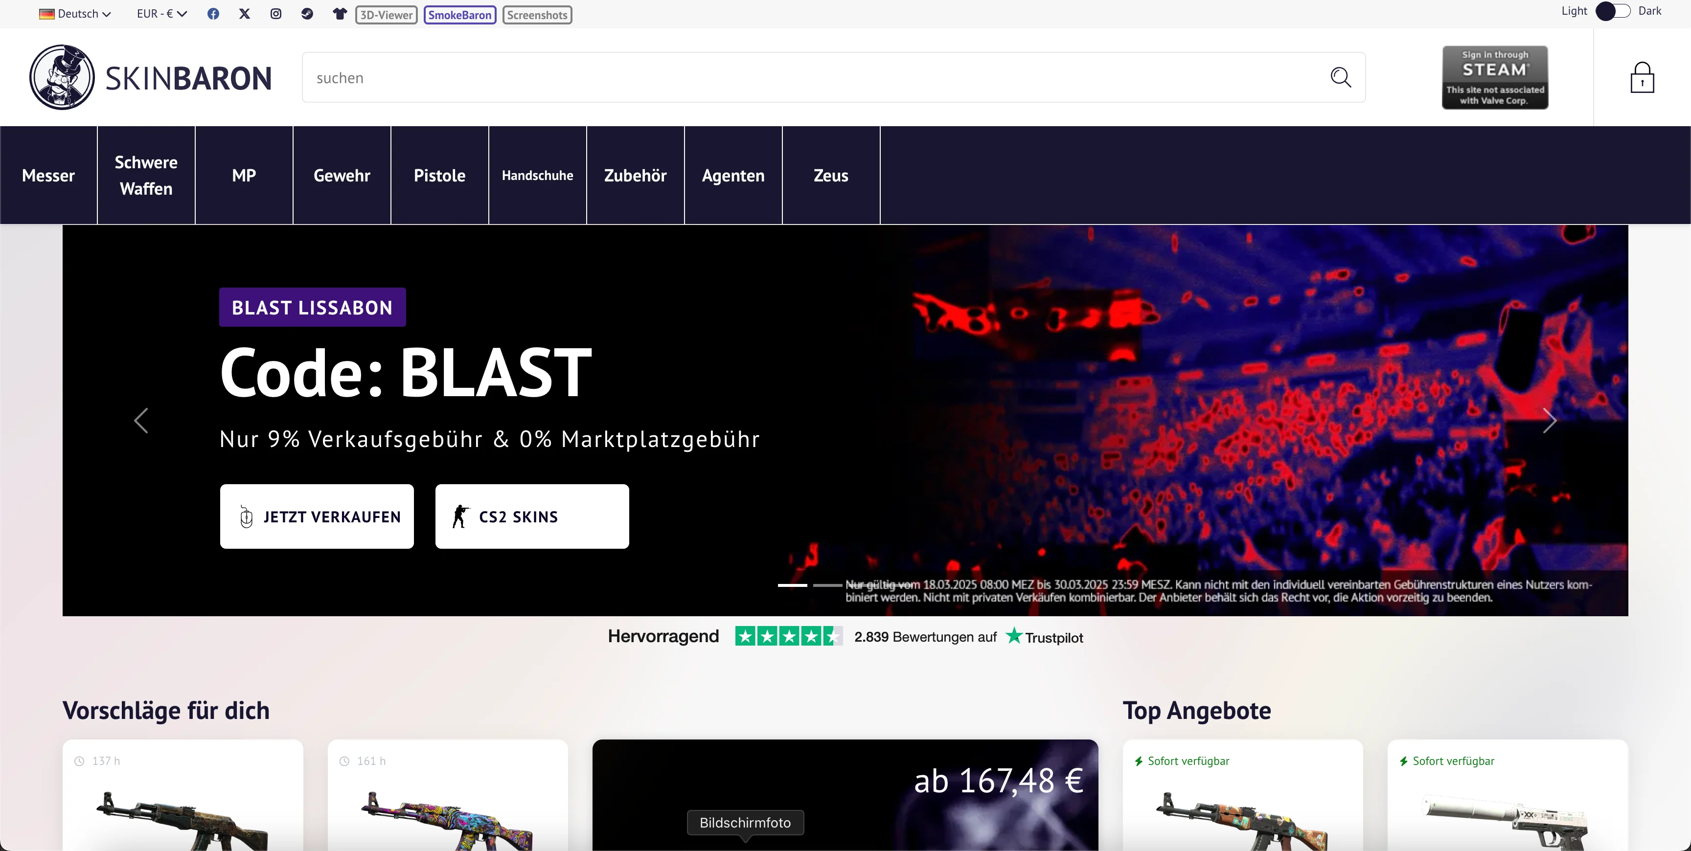Open the EUR currency dropdown
Screen dimensions: 1691x851
[161, 14]
